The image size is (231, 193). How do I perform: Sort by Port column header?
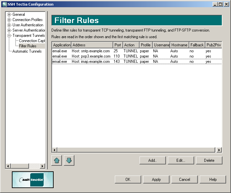point(118,45)
